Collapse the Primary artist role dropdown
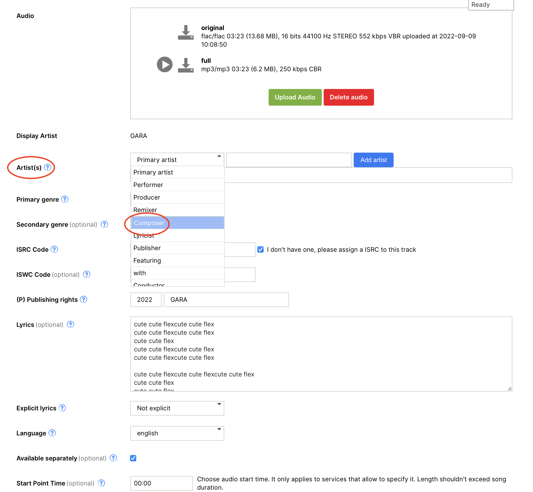This screenshot has height=492, width=533. 177,160
